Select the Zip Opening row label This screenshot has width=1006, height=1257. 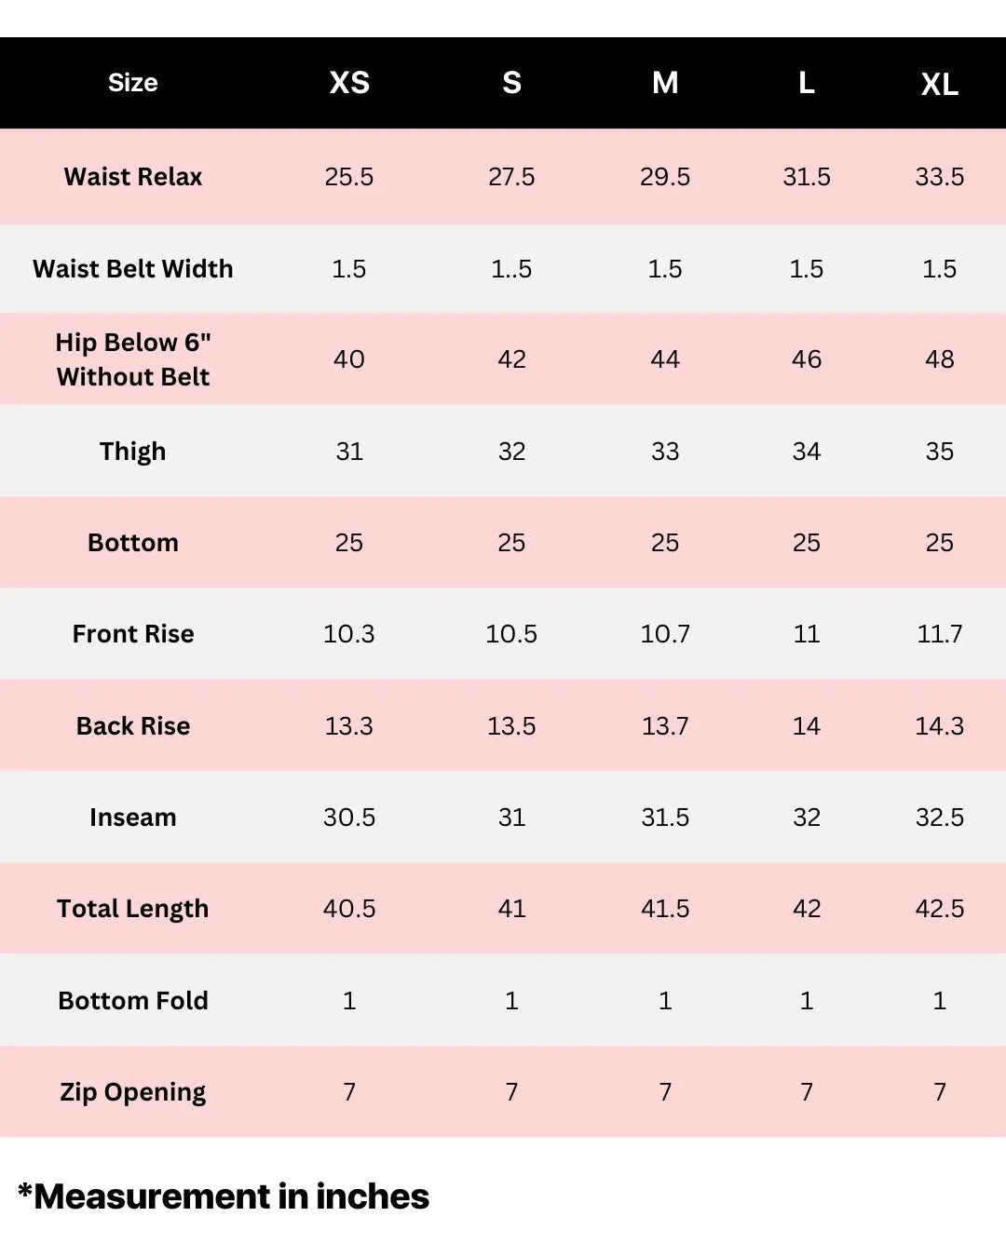coord(133,1092)
